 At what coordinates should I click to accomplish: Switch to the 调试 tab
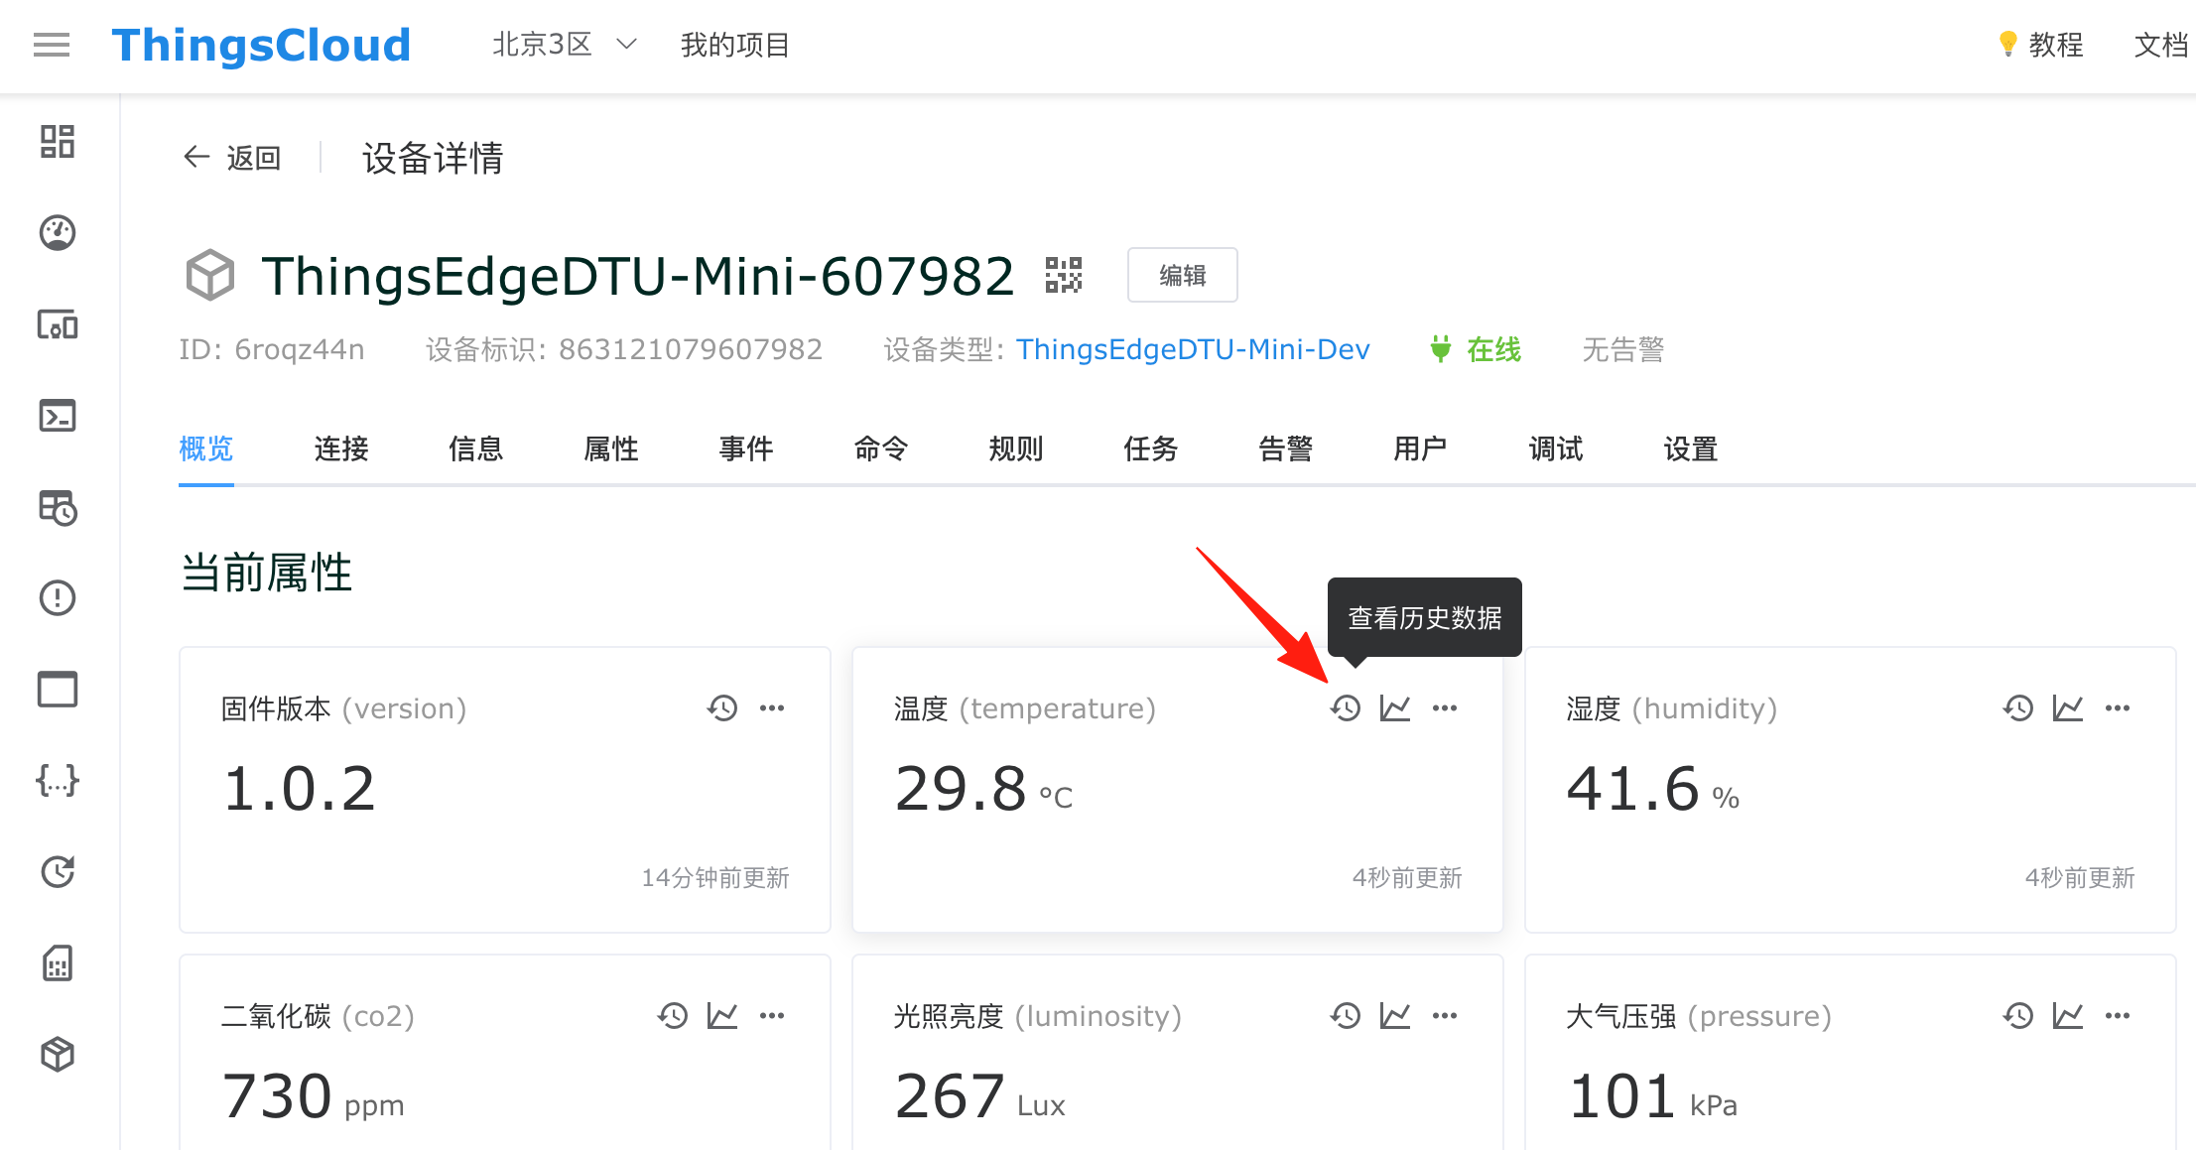coord(1556,449)
